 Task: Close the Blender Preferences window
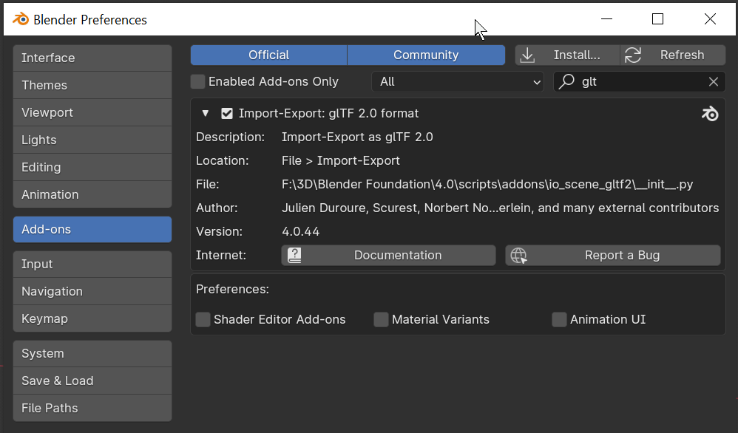pyautogui.click(x=710, y=18)
